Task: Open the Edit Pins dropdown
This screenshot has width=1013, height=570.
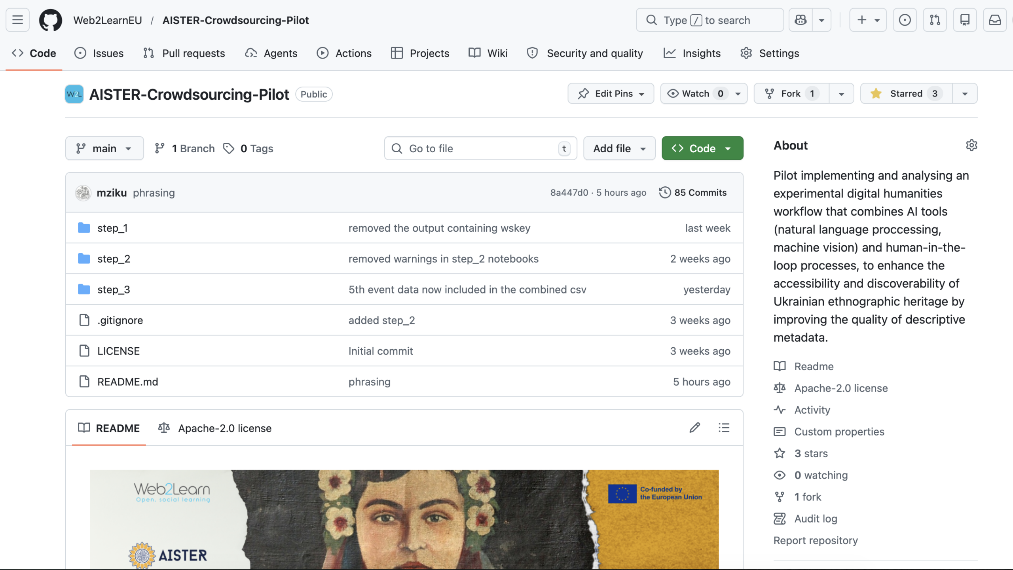Action: [610, 93]
